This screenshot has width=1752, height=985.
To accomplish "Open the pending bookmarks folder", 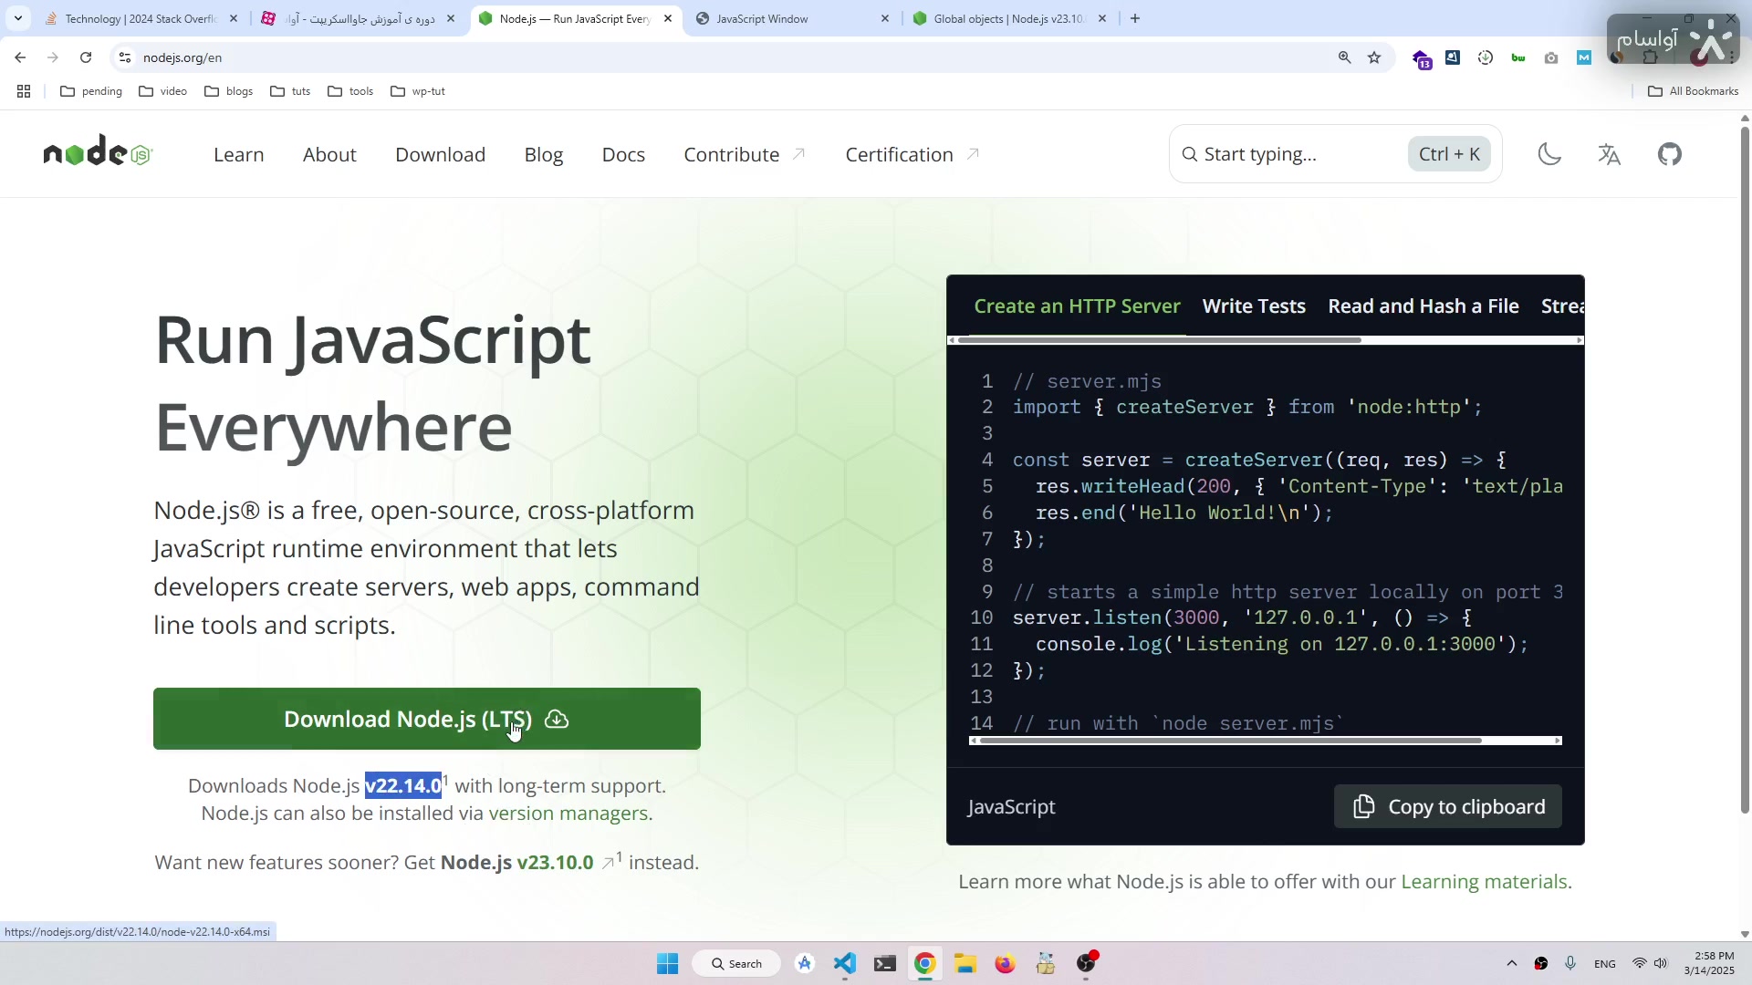I will (x=91, y=91).
